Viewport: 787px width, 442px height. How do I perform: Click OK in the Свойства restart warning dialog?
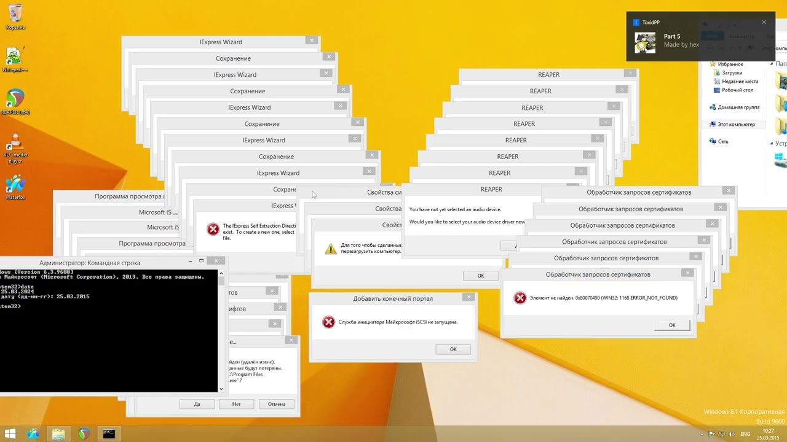tap(481, 276)
